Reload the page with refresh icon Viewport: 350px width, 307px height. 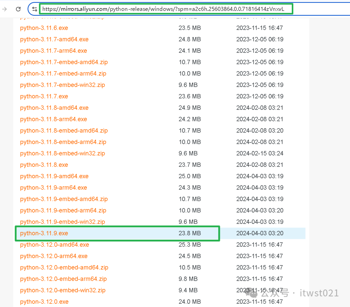click(x=18, y=9)
